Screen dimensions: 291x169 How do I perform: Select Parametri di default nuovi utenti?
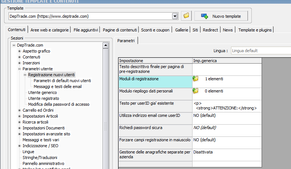pos(62,81)
